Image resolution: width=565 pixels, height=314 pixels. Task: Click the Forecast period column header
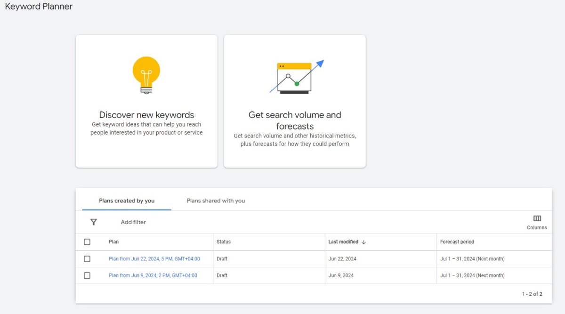[x=457, y=242]
